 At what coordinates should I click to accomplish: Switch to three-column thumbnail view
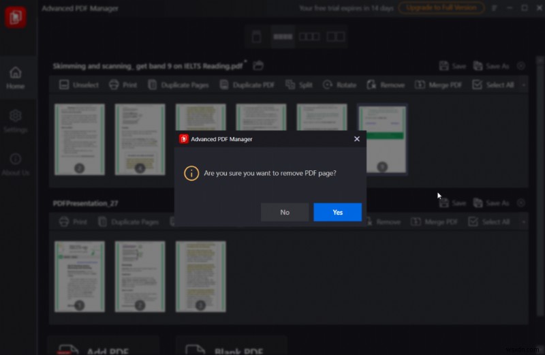309,36
